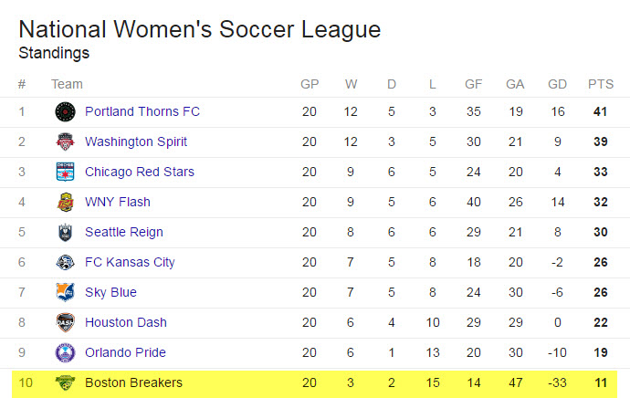
Task: Select the Chicago Red Stars logo
Action: pyautogui.click(x=65, y=172)
